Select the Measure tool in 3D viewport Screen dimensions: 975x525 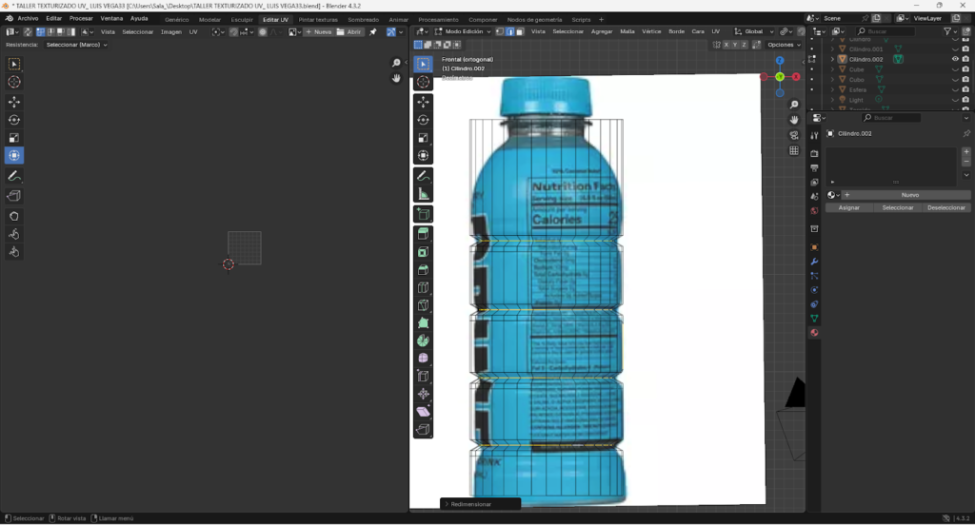[x=424, y=194]
